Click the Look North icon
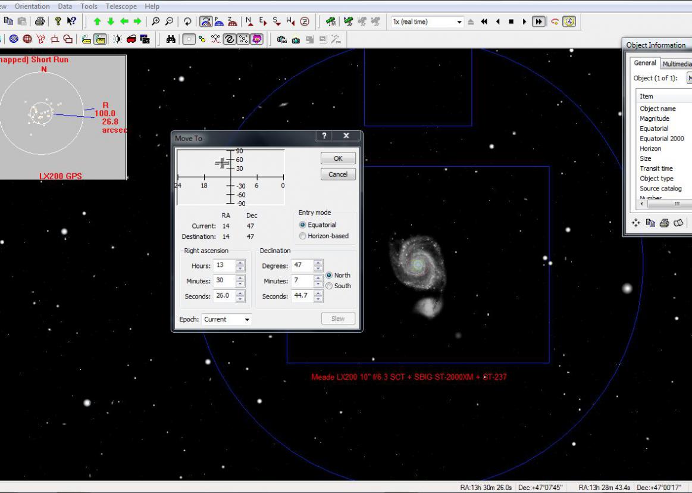Screen dimensions: 692x493 [249, 21]
